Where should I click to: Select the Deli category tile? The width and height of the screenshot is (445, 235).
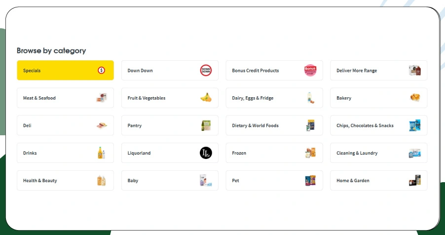[x=65, y=125]
